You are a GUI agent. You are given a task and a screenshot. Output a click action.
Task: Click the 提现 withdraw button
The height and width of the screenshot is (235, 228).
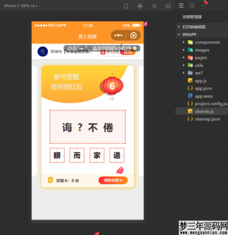128,52
